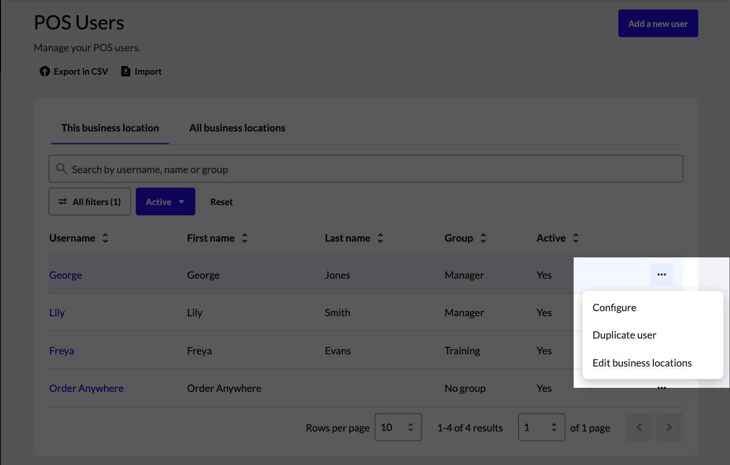730x465 pixels.
Task: Sort by First name column arrows
Action: point(245,238)
